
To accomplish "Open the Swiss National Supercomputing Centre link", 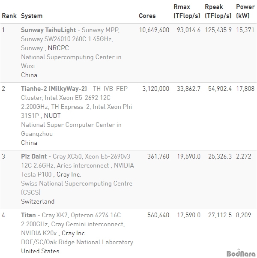I will click(77, 188).
